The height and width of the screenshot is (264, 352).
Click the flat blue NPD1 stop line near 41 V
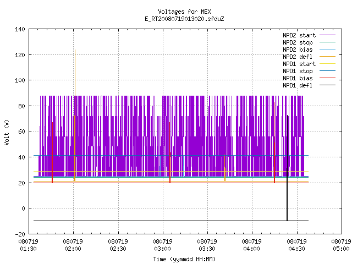click(171, 155)
